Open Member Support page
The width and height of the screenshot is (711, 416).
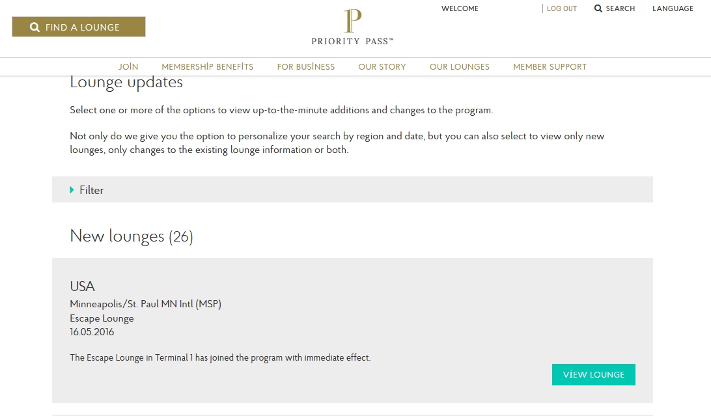point(550,66)
